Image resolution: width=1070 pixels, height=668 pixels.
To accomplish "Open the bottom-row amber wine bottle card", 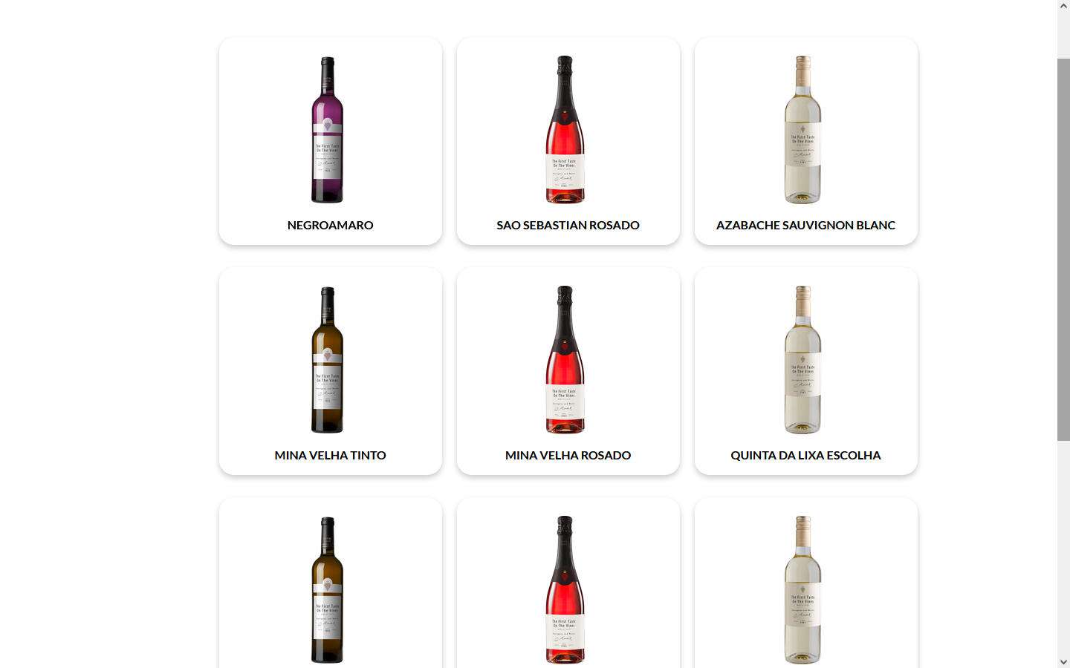I will point(331,583).
